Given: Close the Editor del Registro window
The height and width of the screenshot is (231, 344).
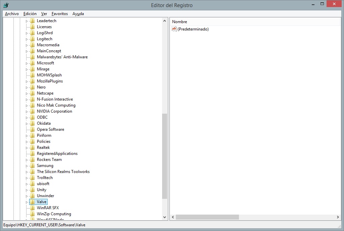Looking at the screenshot, I should (x=334, y=4).
